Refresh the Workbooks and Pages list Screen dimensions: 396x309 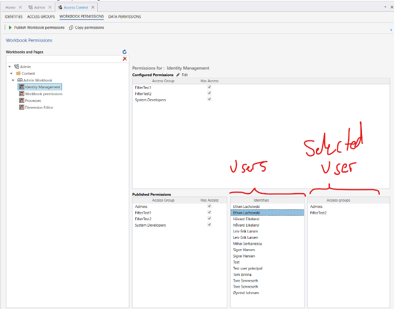124,52
